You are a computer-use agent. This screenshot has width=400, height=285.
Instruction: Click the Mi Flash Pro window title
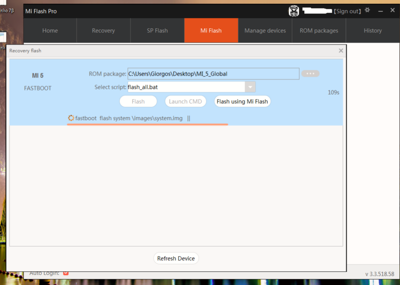pos(41,11)
